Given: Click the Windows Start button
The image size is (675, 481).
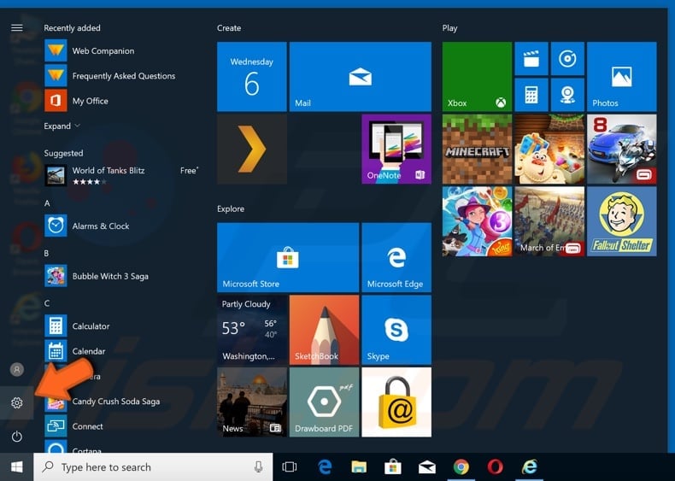Looking at the screenshot, I should point(16,467).
